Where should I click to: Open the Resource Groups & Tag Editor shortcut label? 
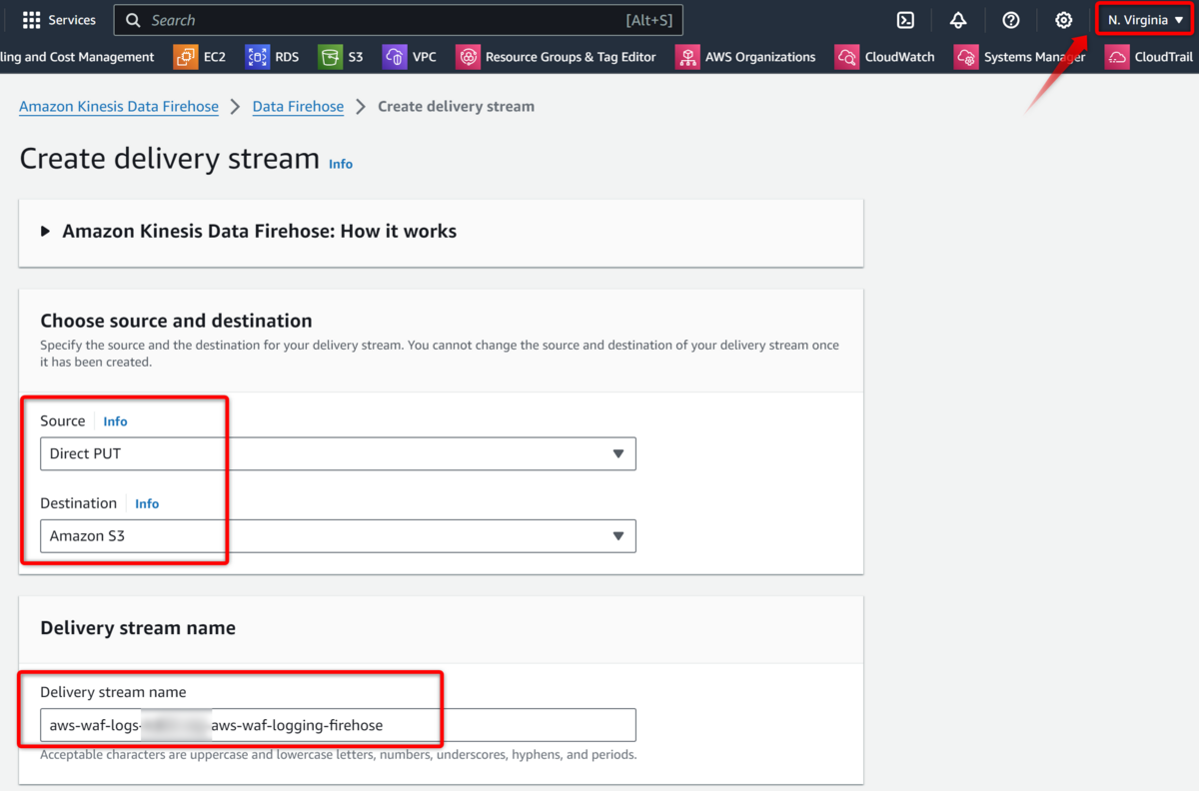point(571,57)
